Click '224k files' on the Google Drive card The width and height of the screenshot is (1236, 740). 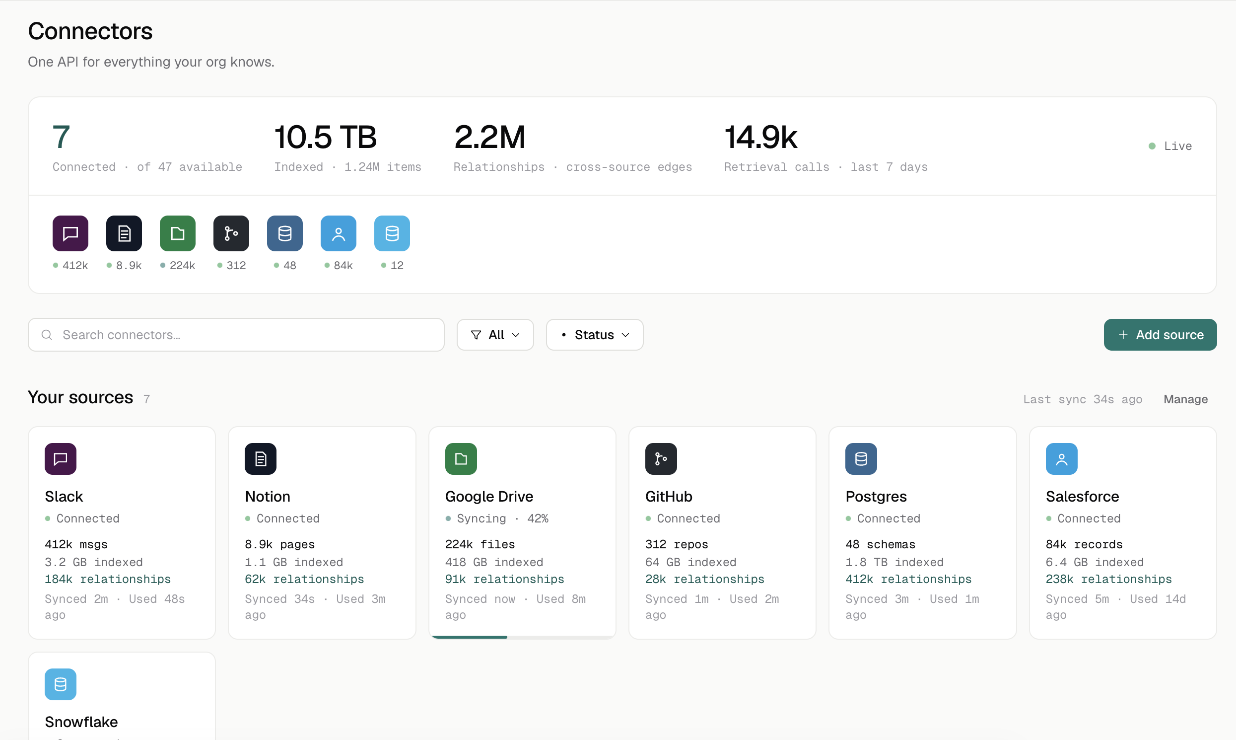tap(480, 544)
